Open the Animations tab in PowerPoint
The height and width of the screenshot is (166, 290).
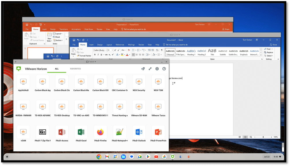tap(76, 29)
